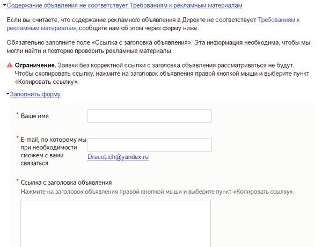Click the red asterisk next to «Ваше имя»
This screenshot has width=322, height=247.
tap(17, 114)
